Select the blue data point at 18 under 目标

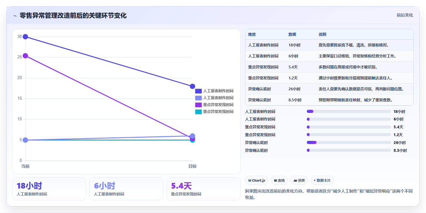(x=193, y=86)
